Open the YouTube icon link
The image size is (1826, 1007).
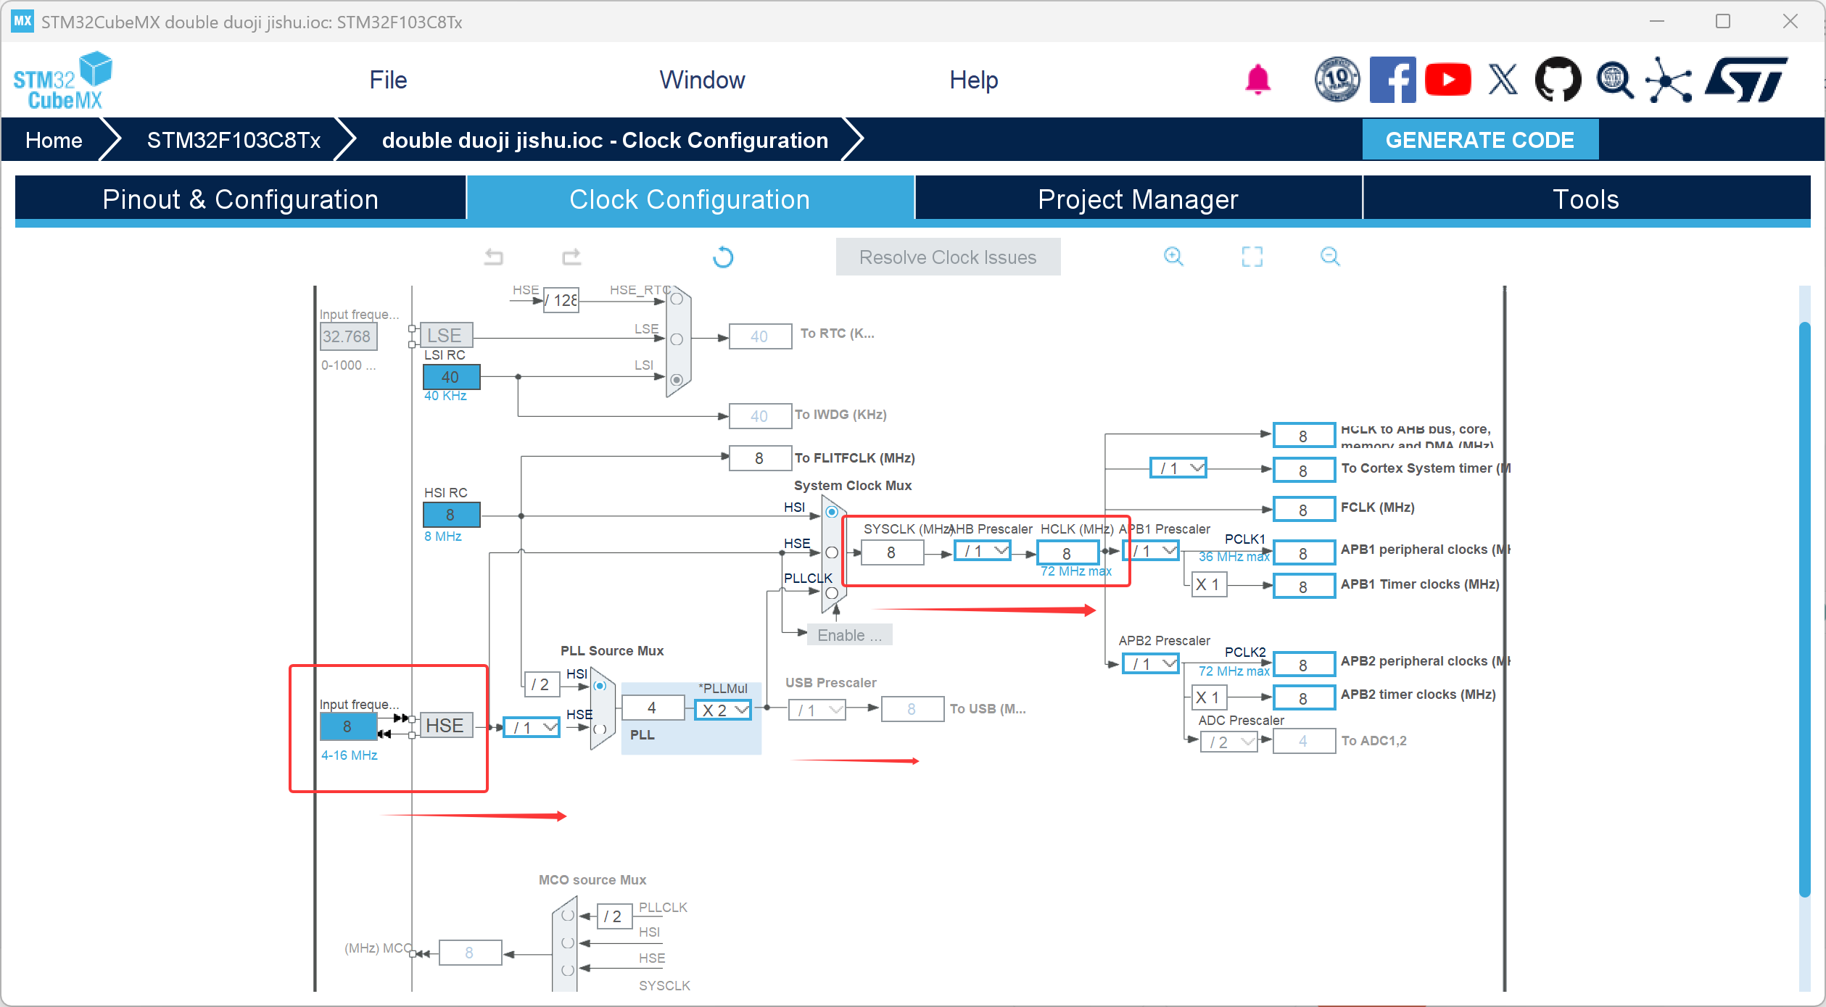pyautogui.click(x=1448, y=80)
